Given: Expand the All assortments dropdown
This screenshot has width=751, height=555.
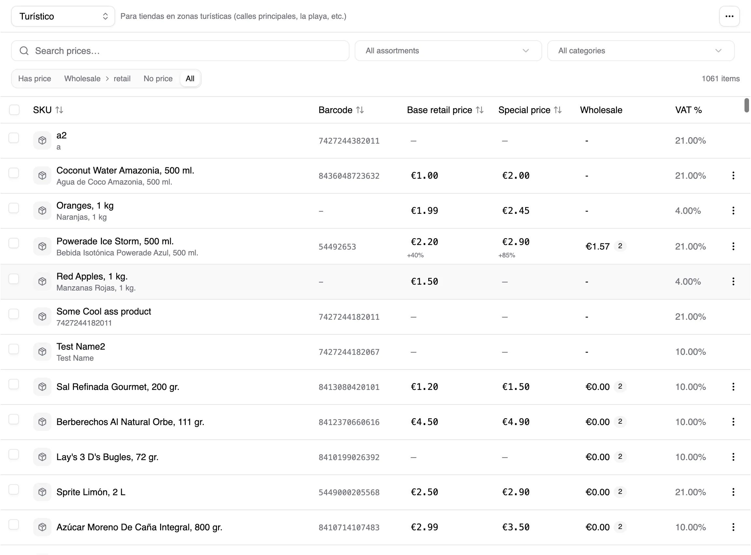Looking at the screenshot, I should pyautogui.click(x=448, y=51).
